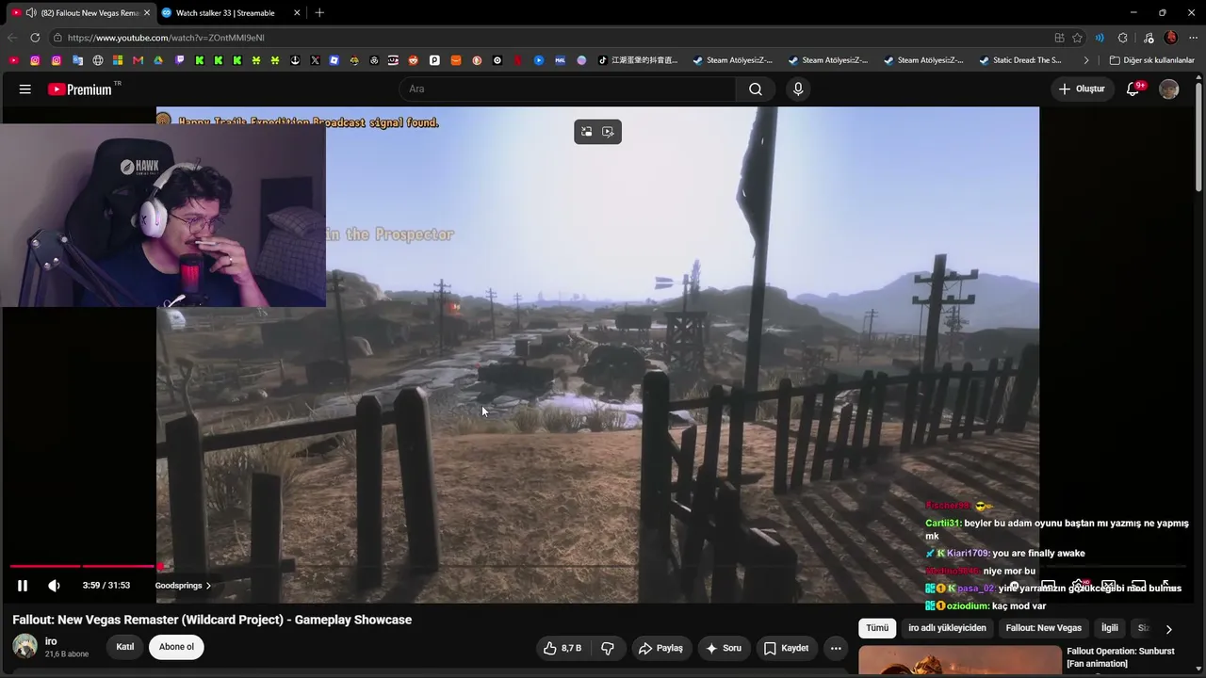Bookmark this page with the star icon
The height and width of the screenshot is (678, 1206).
[1077, 38]
